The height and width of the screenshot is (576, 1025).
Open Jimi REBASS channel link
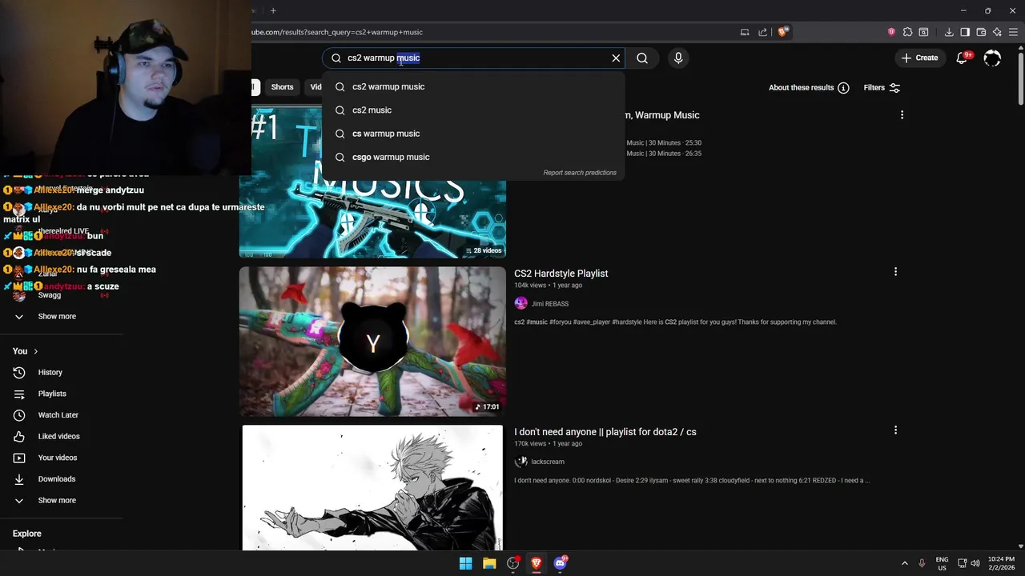click(x=550, y=304)
